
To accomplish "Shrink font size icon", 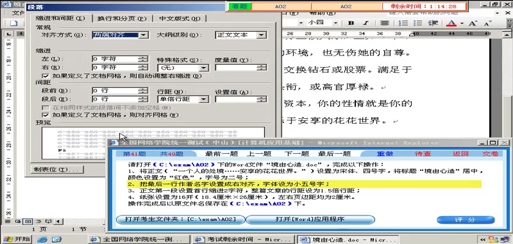I will pos(487,23).
